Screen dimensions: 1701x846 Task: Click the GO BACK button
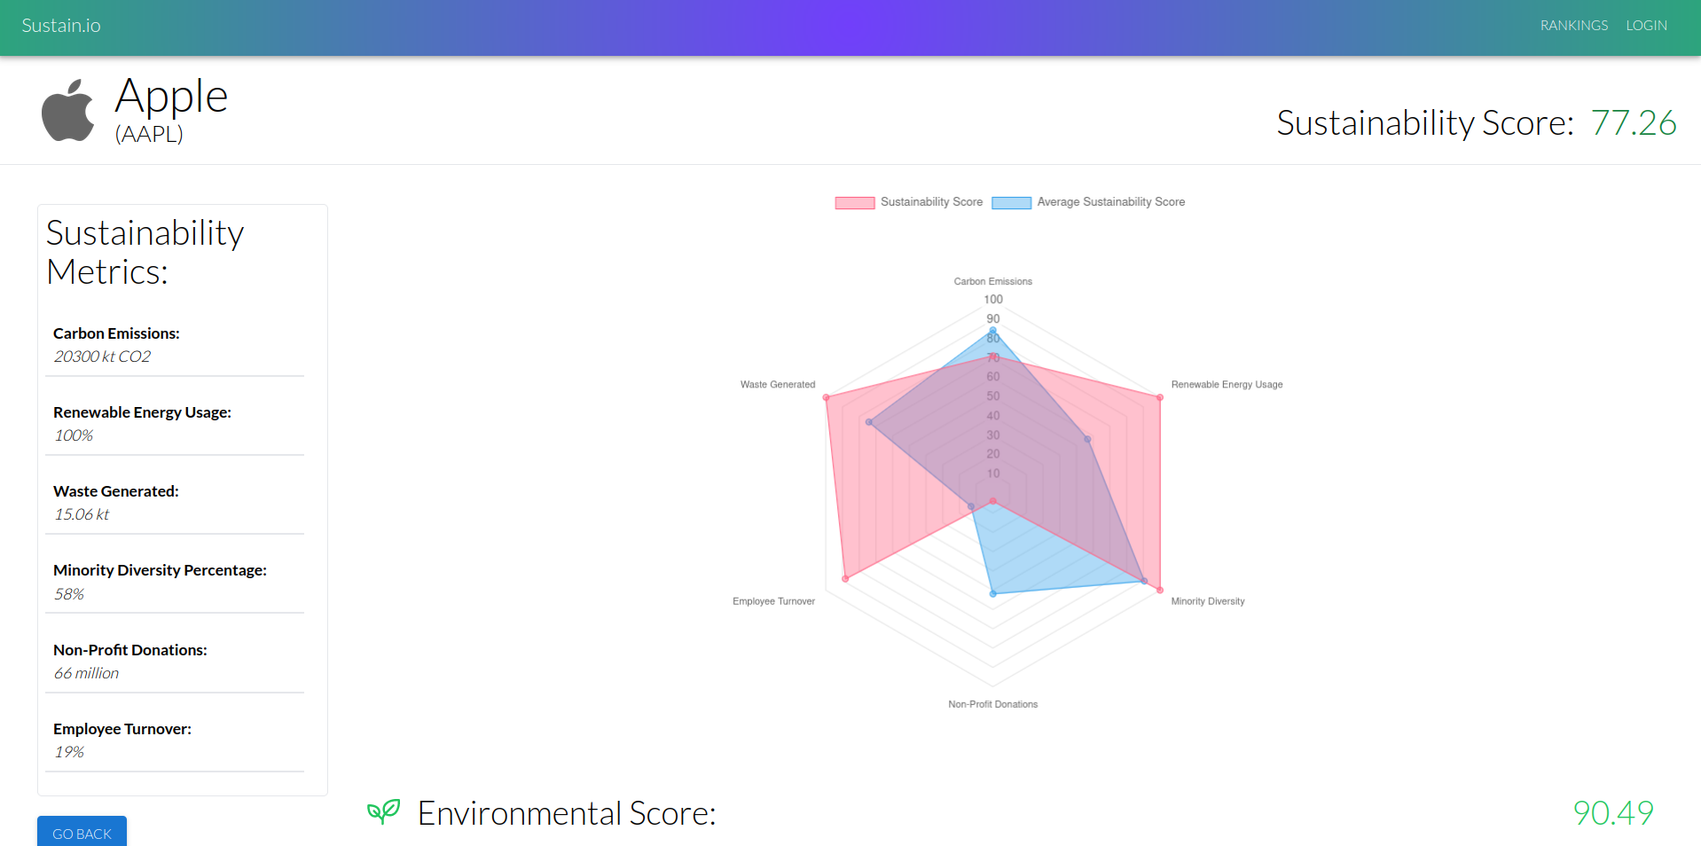click(x=82, y=832)
